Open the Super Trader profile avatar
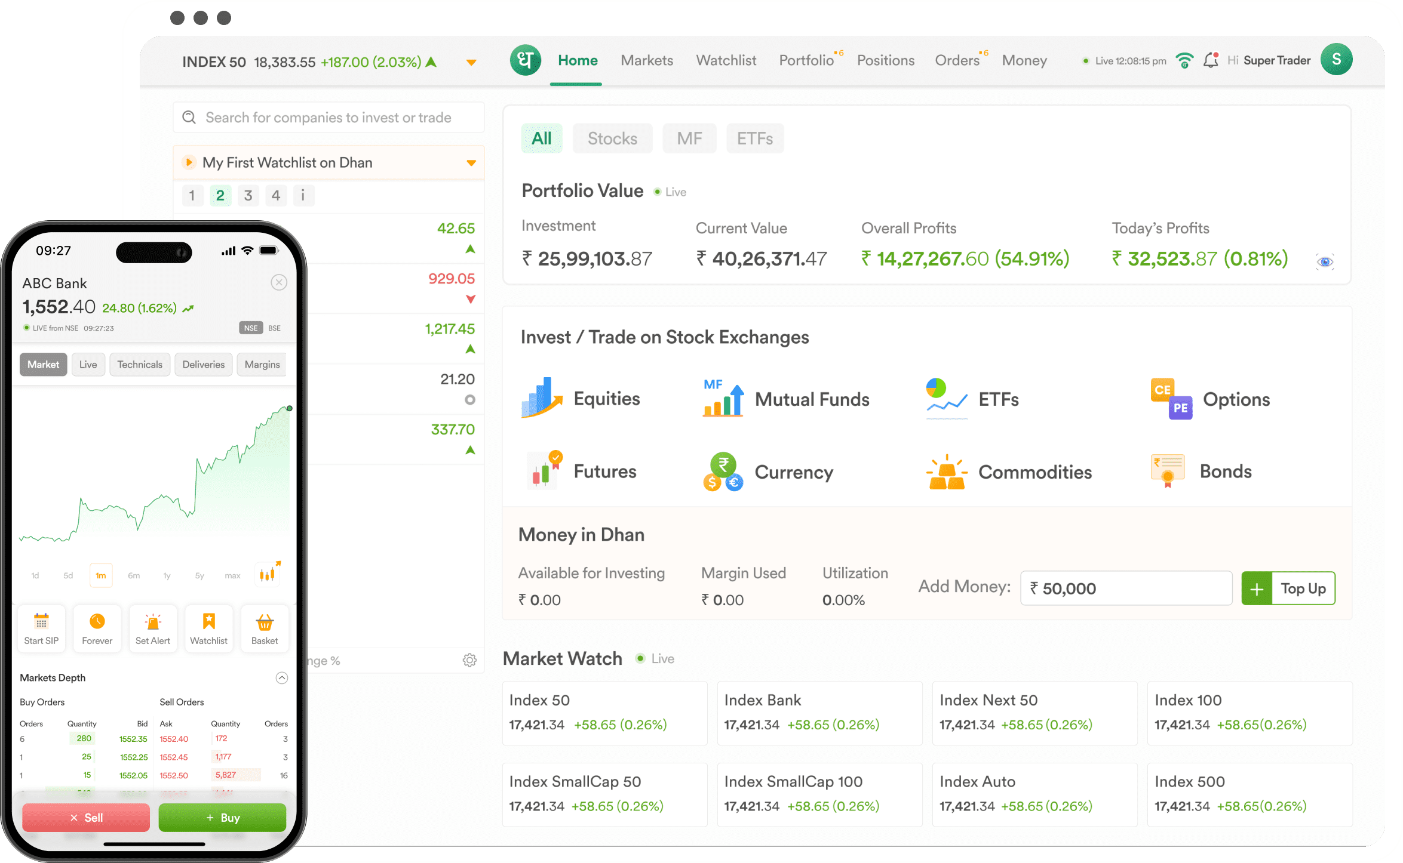The image size is (1403, 863). coord(1336,60)
